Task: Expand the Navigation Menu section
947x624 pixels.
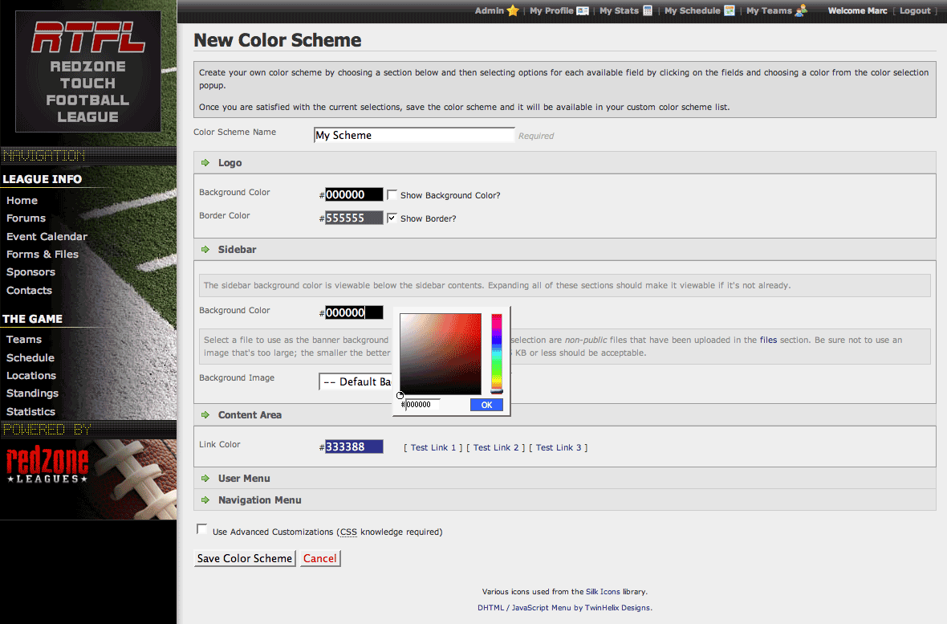Action: click(259, 500)
